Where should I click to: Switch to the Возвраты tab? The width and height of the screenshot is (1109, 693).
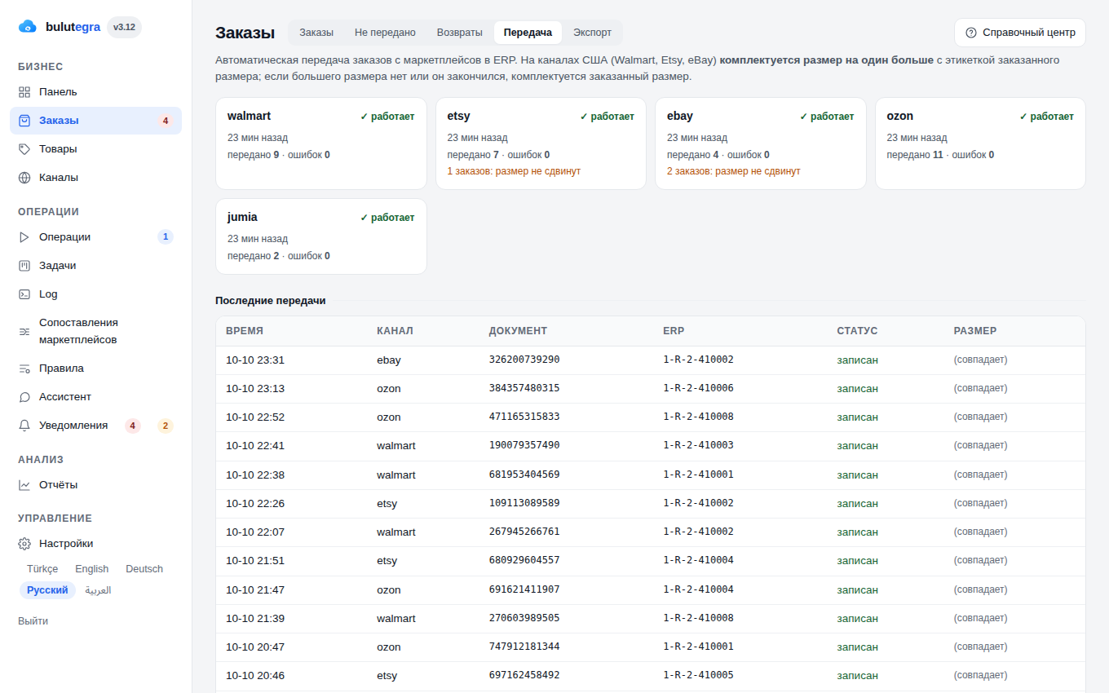tap(459, 33)
